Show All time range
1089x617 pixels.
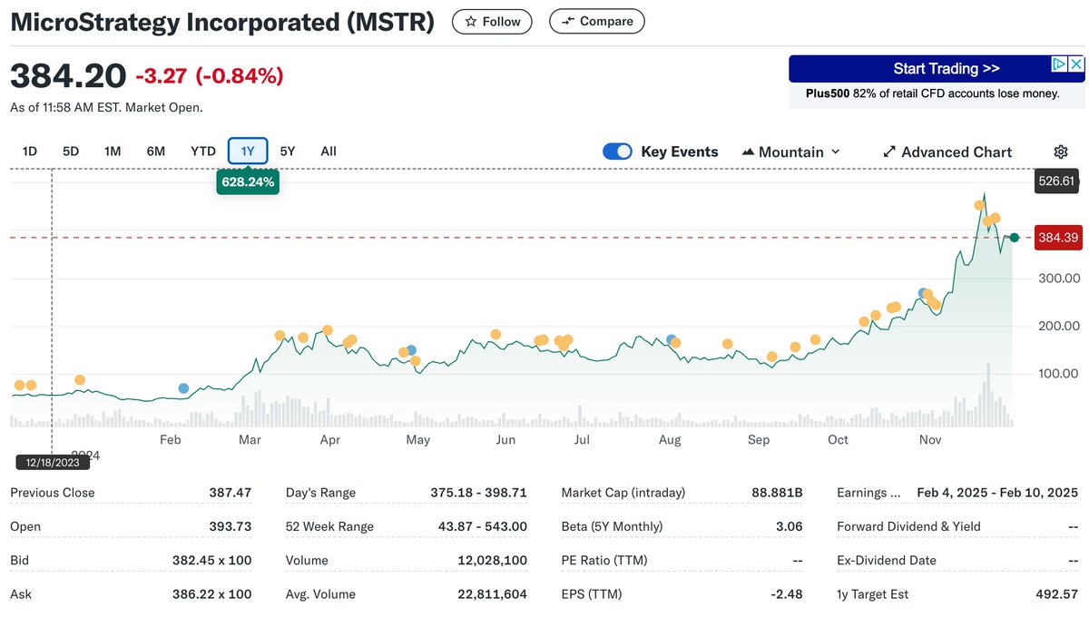tap(329, 152)
